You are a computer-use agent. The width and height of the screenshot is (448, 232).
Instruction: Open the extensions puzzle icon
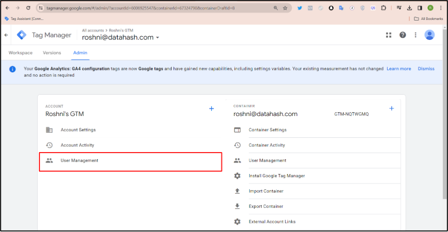pos(384,8)
